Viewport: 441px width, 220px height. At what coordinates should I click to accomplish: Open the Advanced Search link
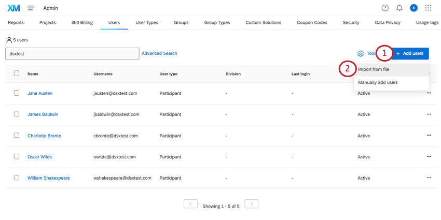pos(159,53)
